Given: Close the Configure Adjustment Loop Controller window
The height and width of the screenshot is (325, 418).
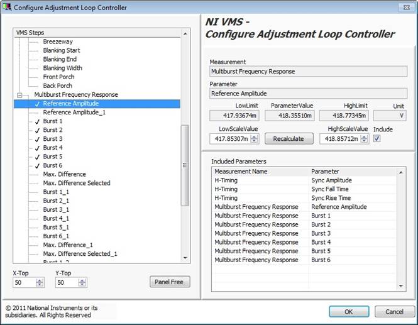Looking at the screenshot, I should [407, 8].
